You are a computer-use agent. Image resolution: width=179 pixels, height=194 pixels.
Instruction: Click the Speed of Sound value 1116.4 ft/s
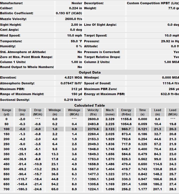point(171,83)
